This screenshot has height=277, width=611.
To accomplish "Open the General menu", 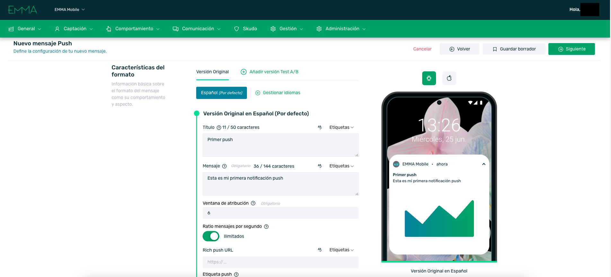I will tap(25, 29).
